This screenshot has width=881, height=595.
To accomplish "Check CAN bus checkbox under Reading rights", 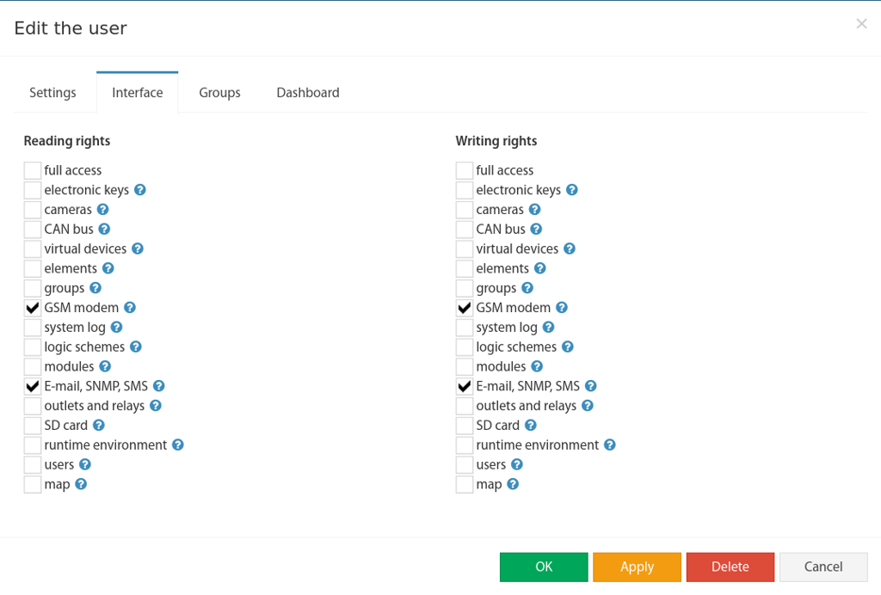I will pos(33,229).
